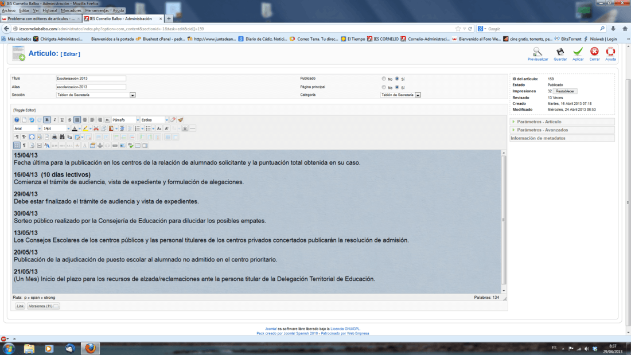The image size is (631, 355).
Task: Set Página principal to Sí
Action: pyautogui.click(x=397, y=87)
